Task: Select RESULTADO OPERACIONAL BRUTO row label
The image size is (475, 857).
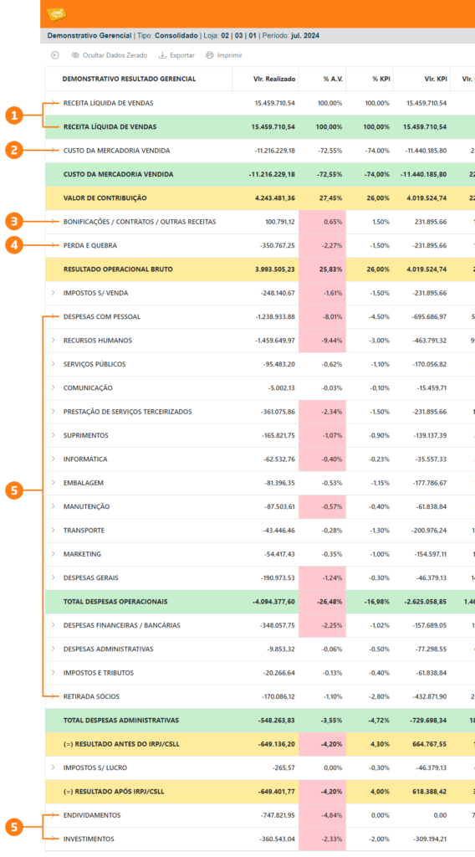Action: coord(118,269)
